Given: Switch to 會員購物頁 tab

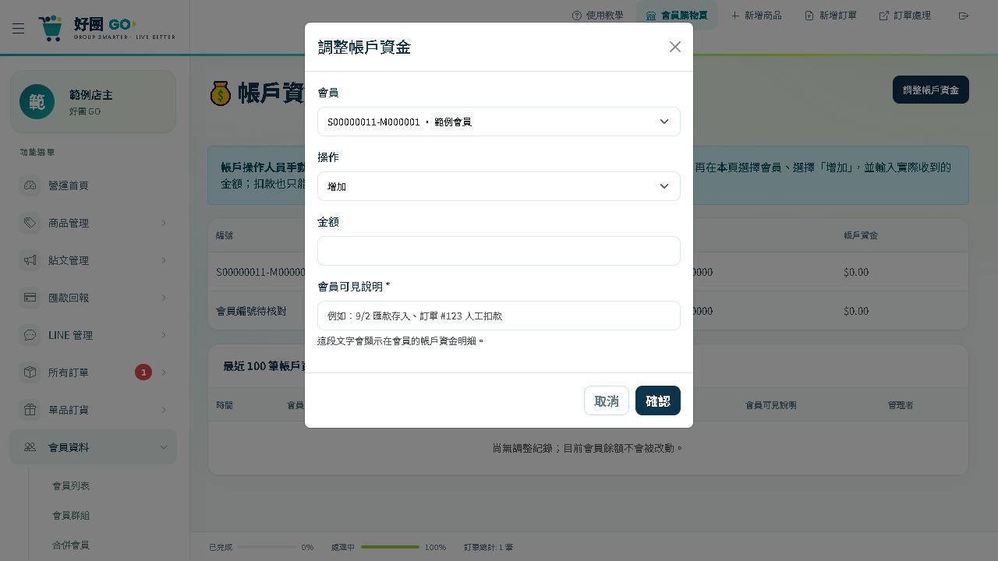Looking at the screenshot, I should [677, 16].
